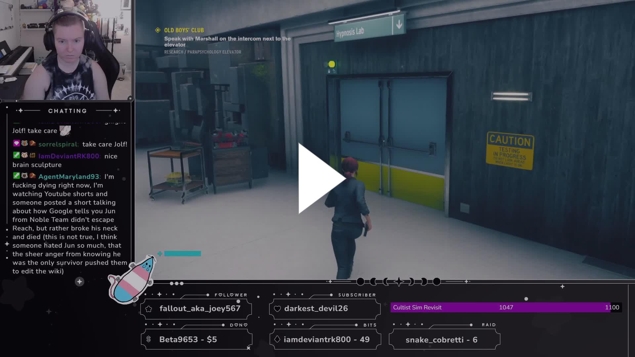Click the green sword badge next to IamDeviantRK800
Screen dimensions: 635x357
(x=16, y=156)
